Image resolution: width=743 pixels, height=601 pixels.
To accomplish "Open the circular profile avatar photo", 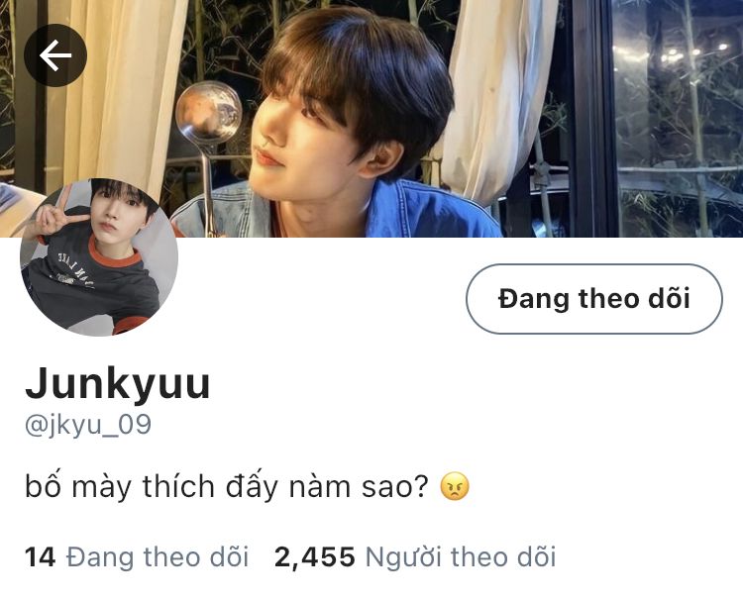I will coord(99,257).
